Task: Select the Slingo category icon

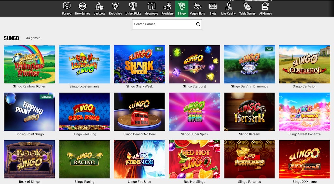Action: [182, 6]
